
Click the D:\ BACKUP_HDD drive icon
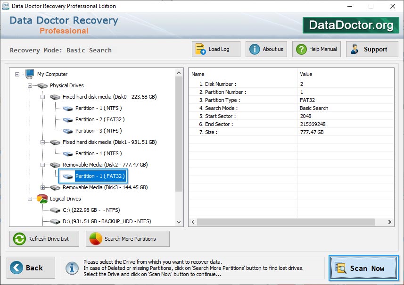pos(55,222)
